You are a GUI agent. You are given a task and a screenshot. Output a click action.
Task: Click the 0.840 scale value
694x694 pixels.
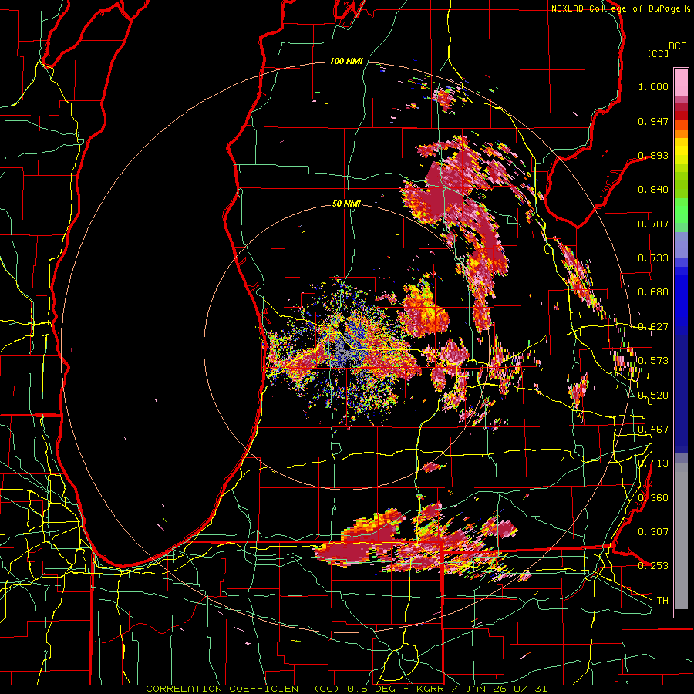(653, 190)
